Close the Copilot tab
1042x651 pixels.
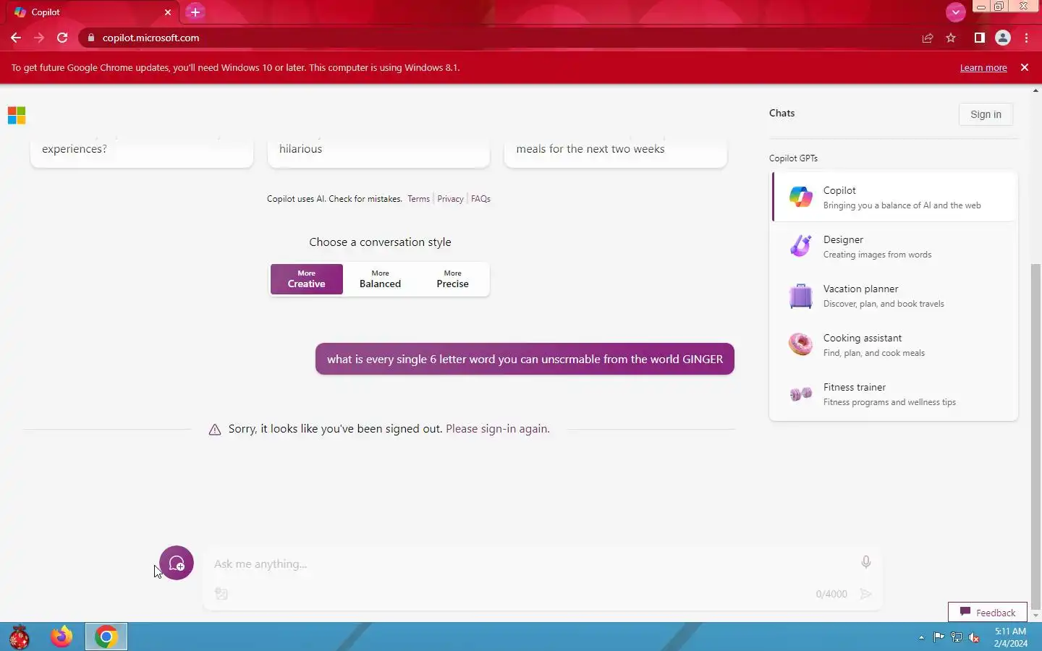point(168,12)
